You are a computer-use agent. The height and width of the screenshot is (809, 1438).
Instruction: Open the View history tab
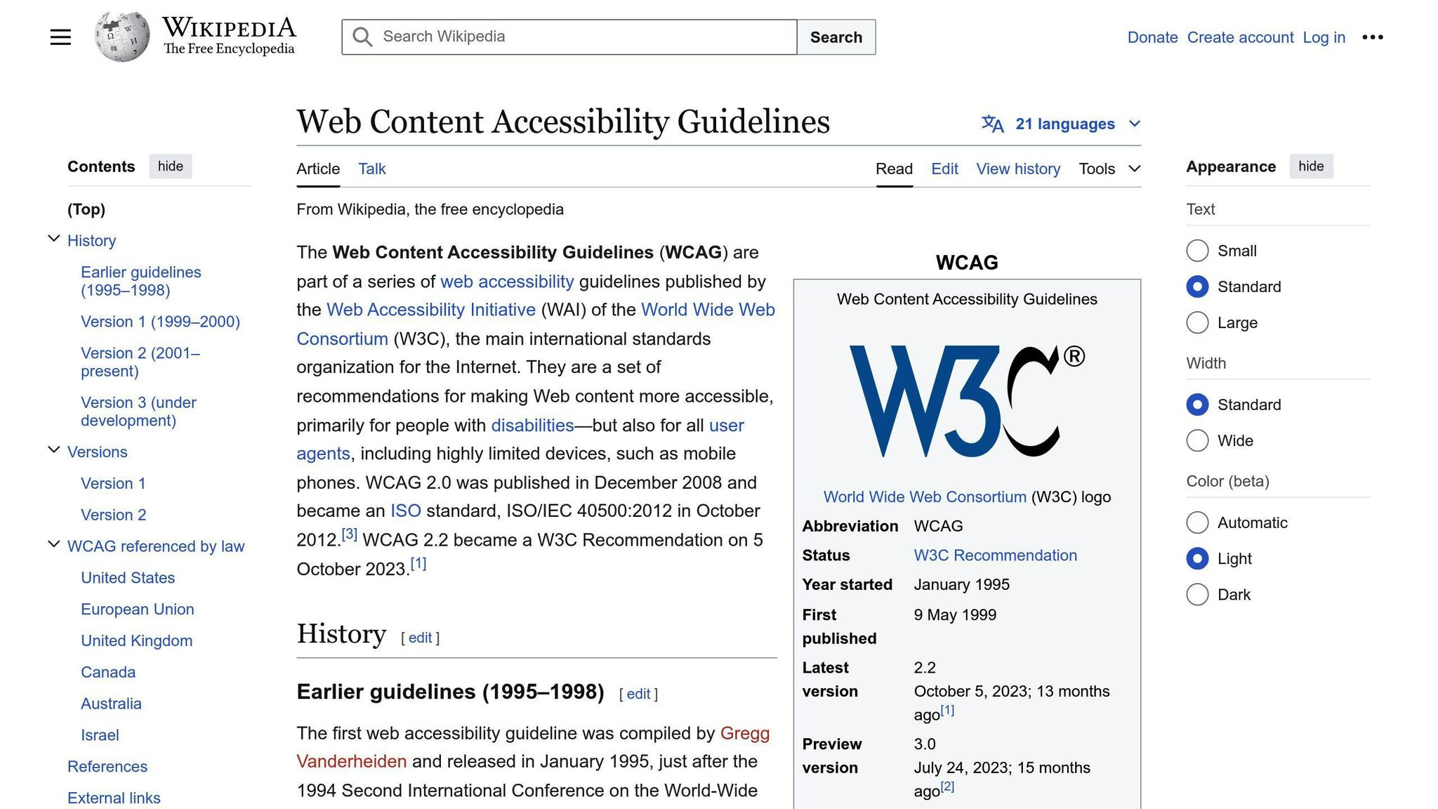point(1017,169)
